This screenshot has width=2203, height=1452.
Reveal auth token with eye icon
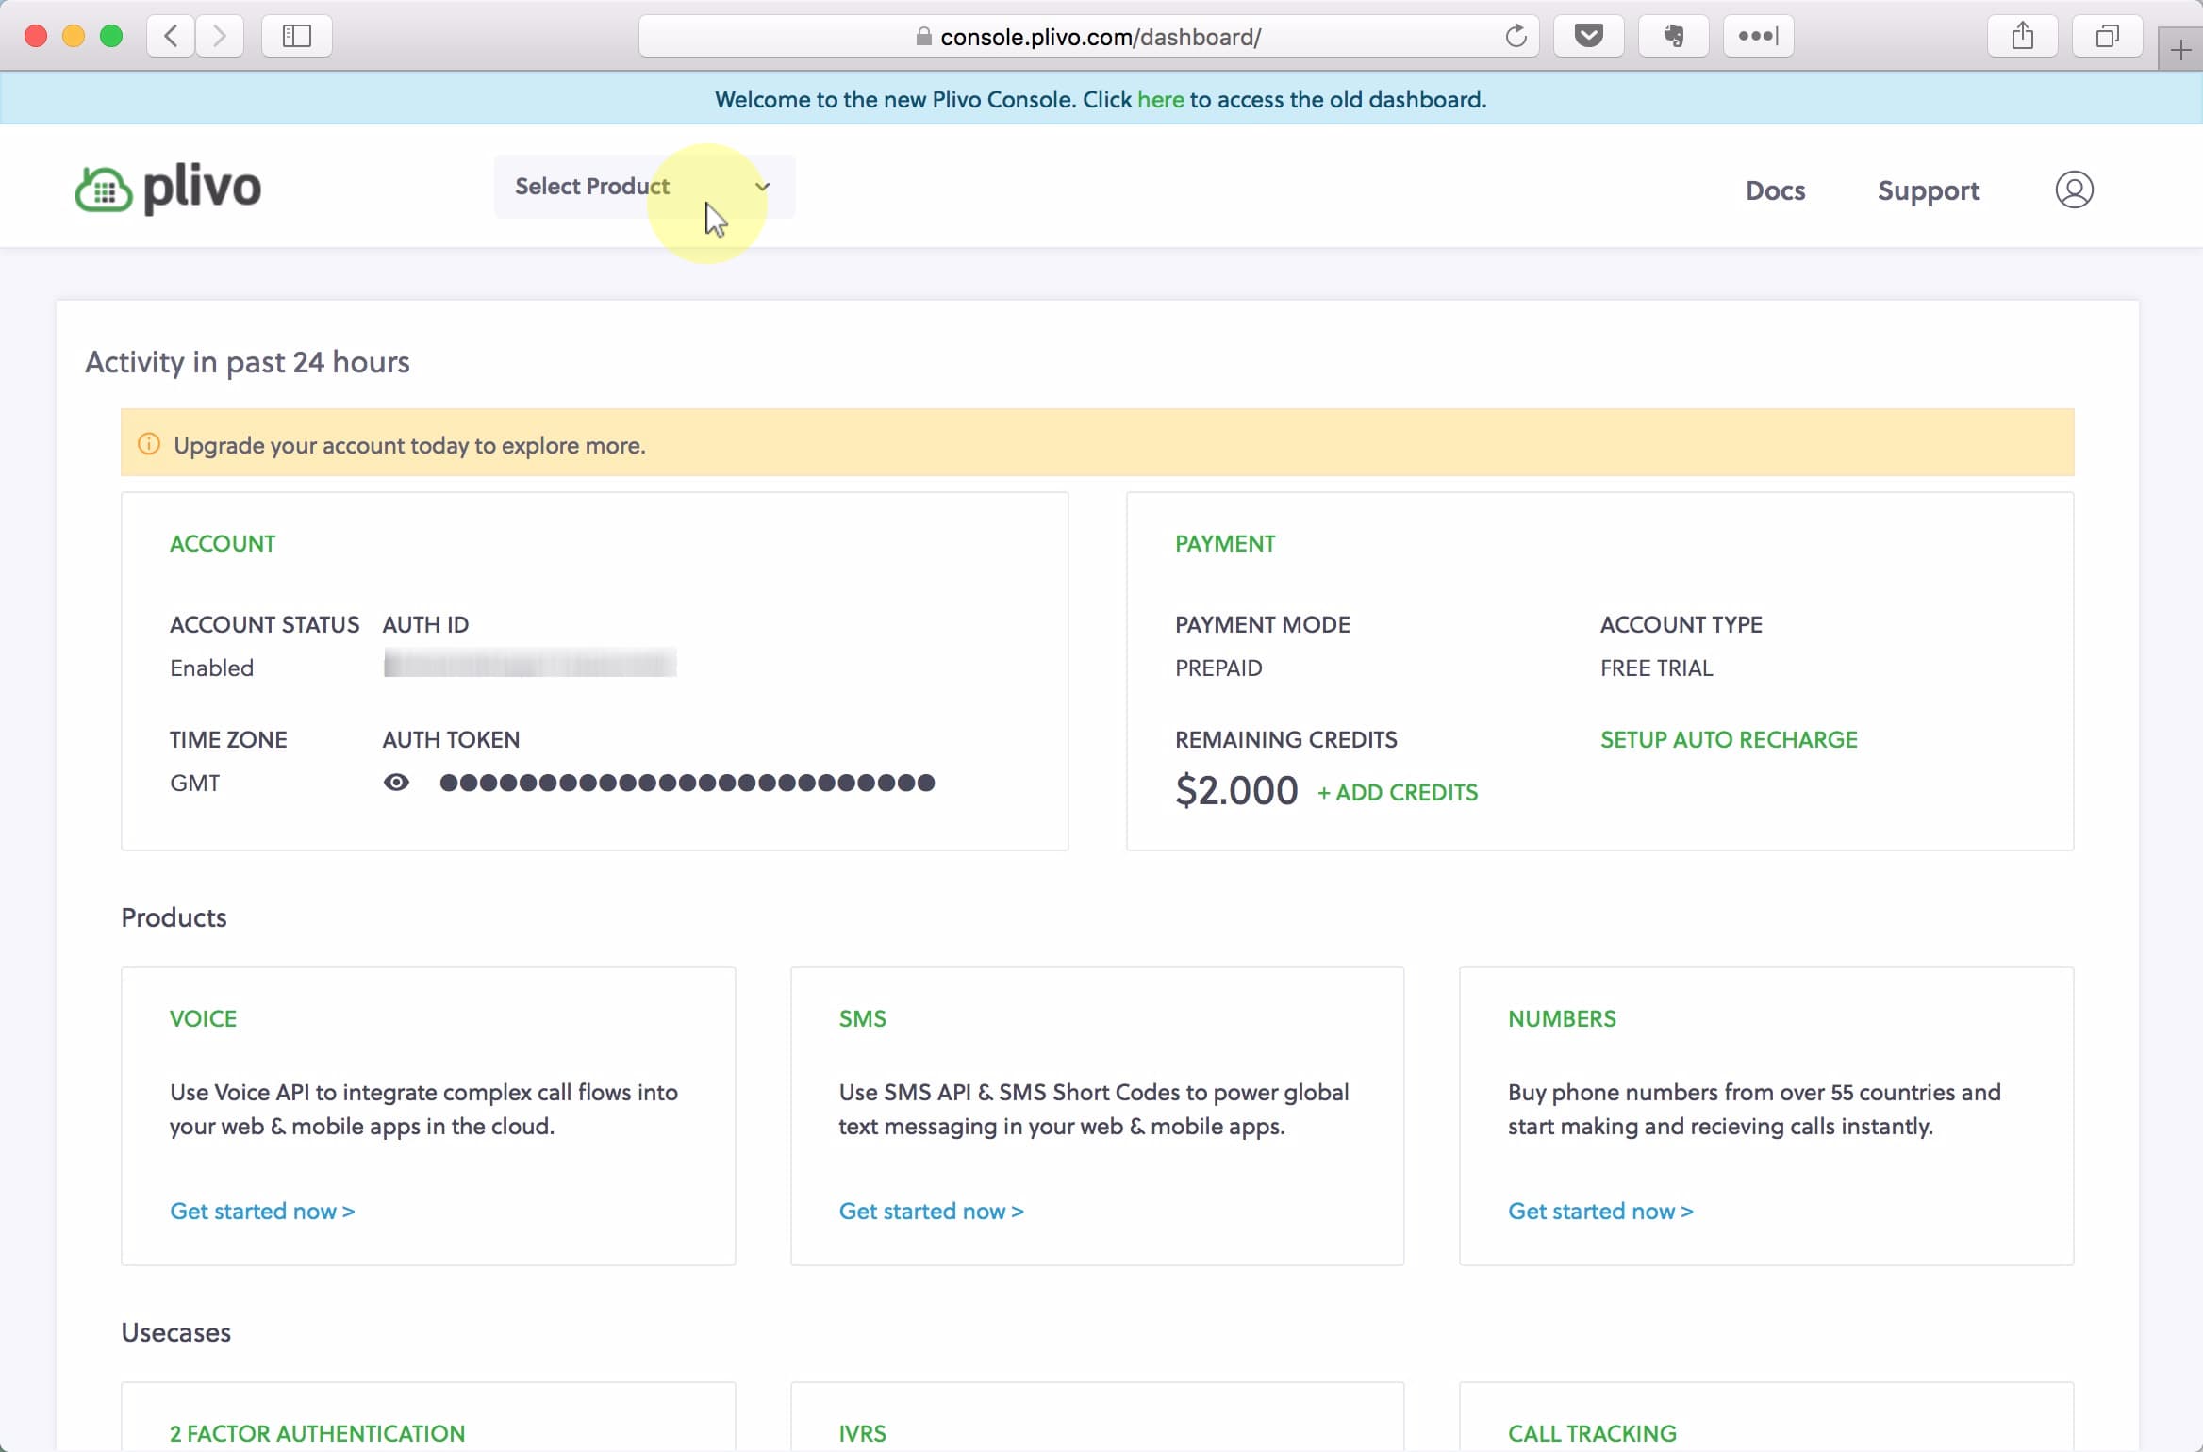pos(396,783)
